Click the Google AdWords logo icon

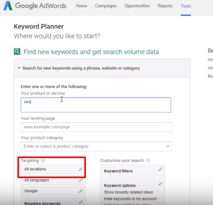tap(8, 6)
